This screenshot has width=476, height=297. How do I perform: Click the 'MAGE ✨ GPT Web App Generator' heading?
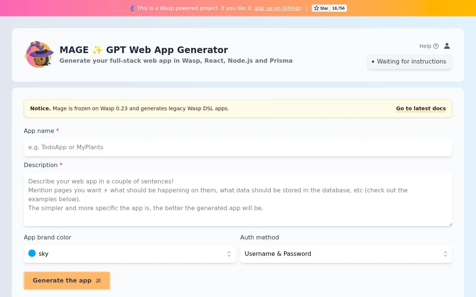144,50
